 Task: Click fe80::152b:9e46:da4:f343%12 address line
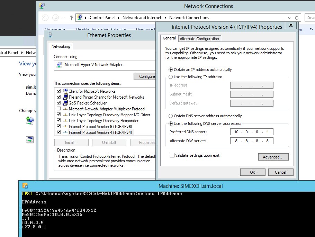coord(59,210)
